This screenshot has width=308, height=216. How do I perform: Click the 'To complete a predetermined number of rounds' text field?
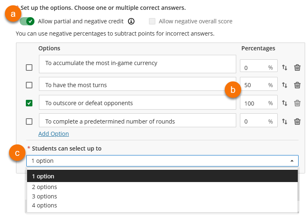[137, 121]
